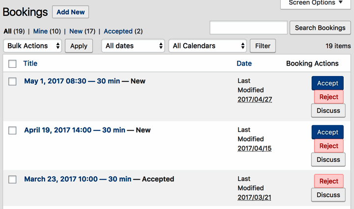Image resolution: width=354 pixels, height=209 pixels.
Task: Focus the bookings search text field
Action: point(248,28)
